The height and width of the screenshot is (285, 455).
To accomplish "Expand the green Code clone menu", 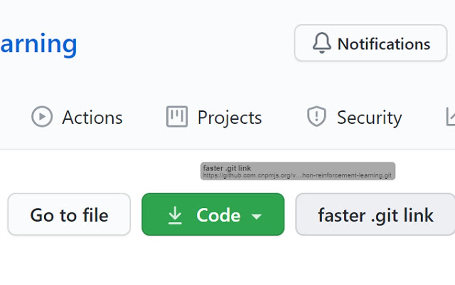I will click(x=213, y=214).
